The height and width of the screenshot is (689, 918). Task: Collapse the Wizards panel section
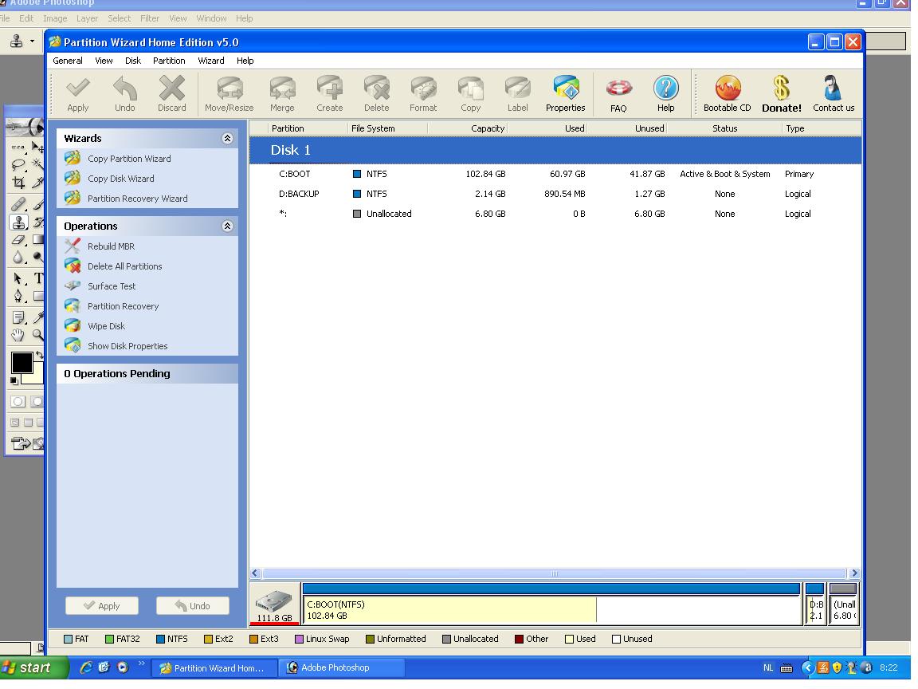click(x=227, y=139)
